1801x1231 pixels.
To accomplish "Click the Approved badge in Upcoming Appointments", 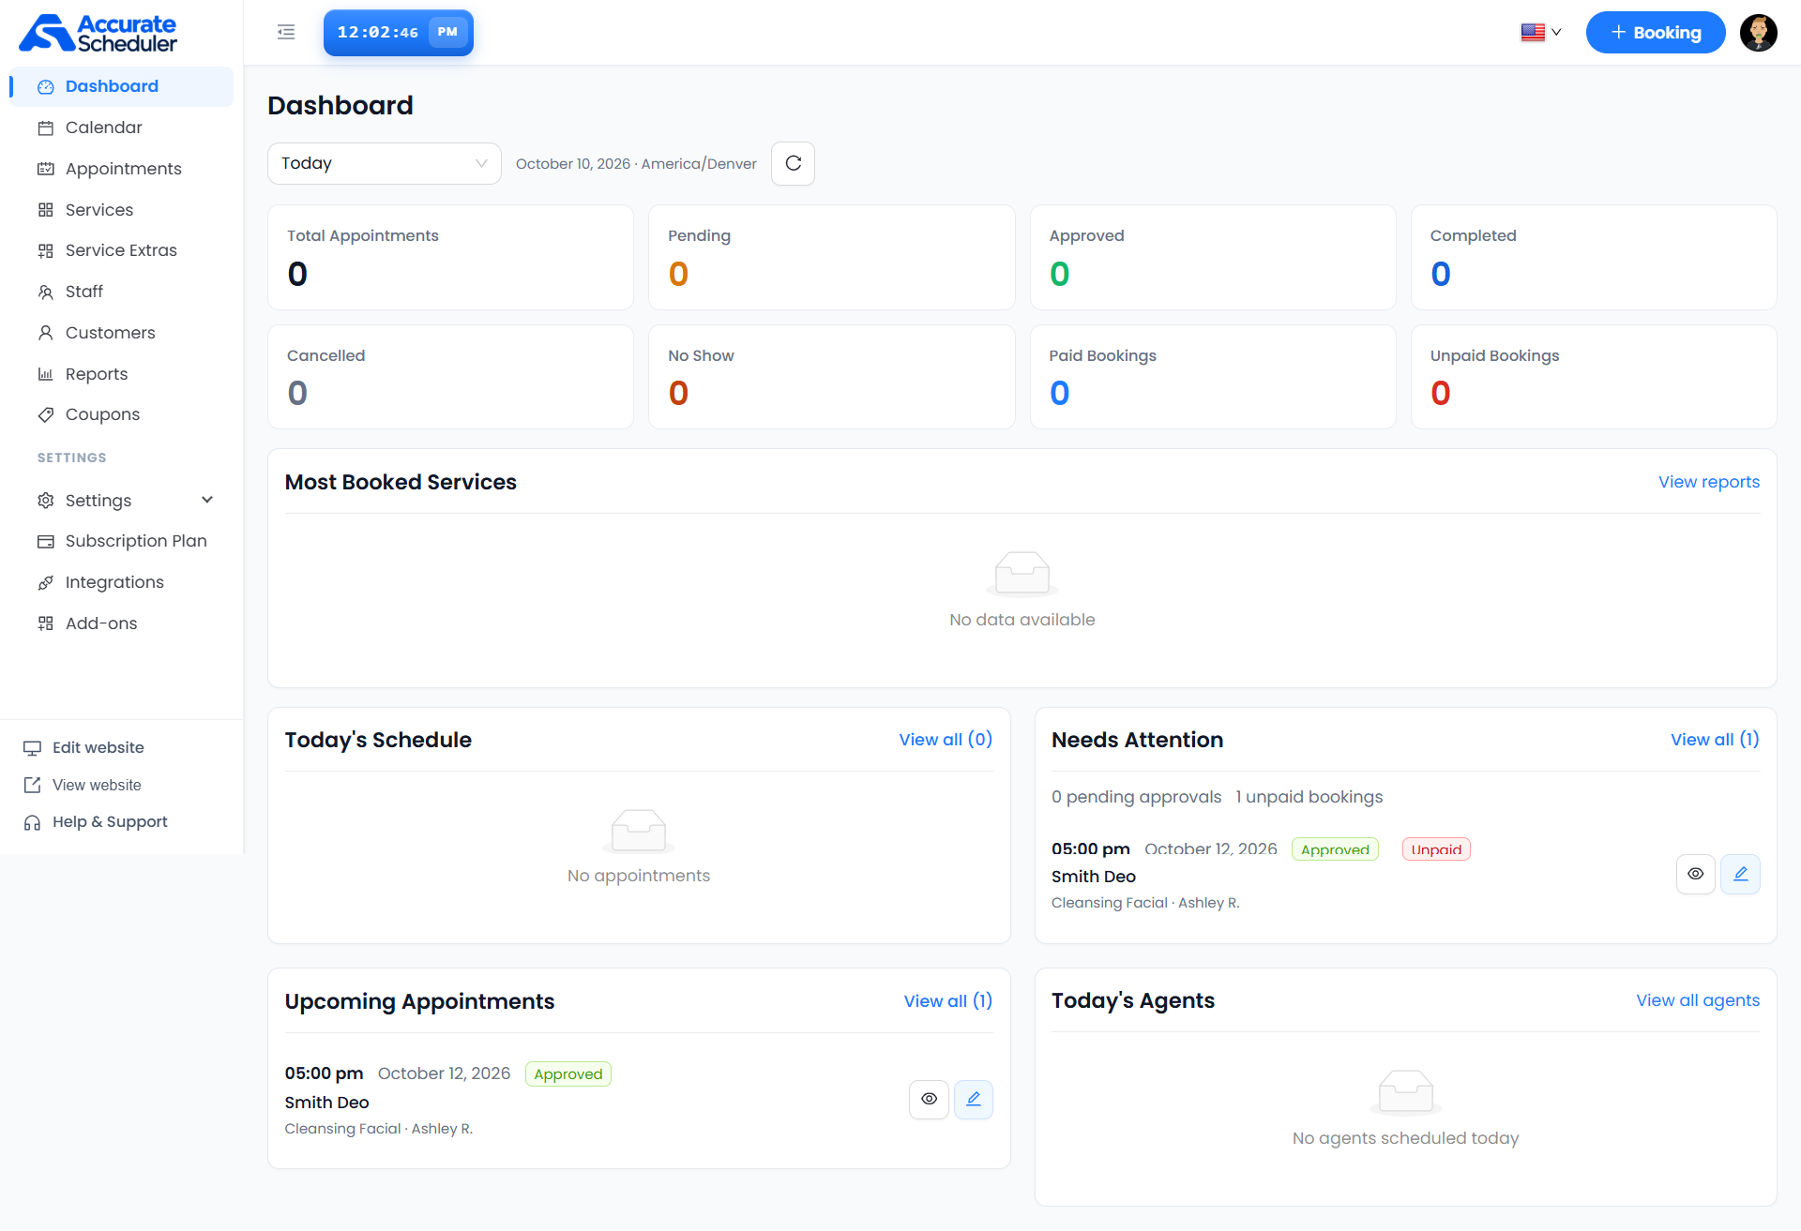I will [568, 1074].
